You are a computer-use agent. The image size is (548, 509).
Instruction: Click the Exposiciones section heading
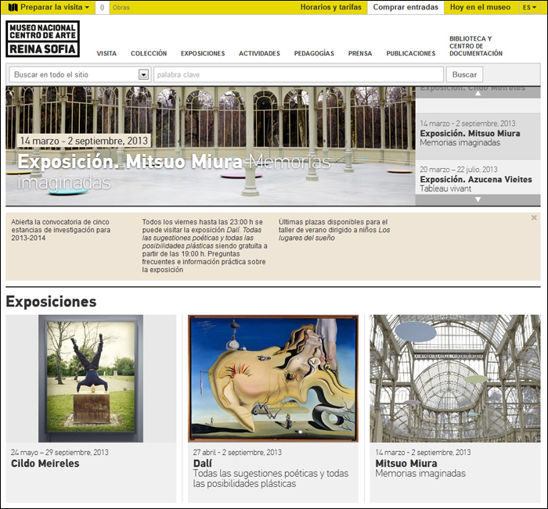51,302
